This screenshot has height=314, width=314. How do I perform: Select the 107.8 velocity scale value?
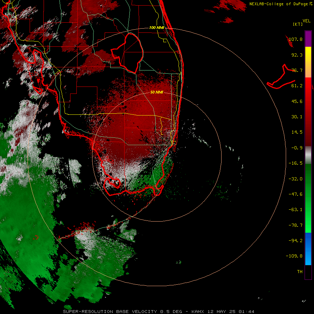click(296, 39)
